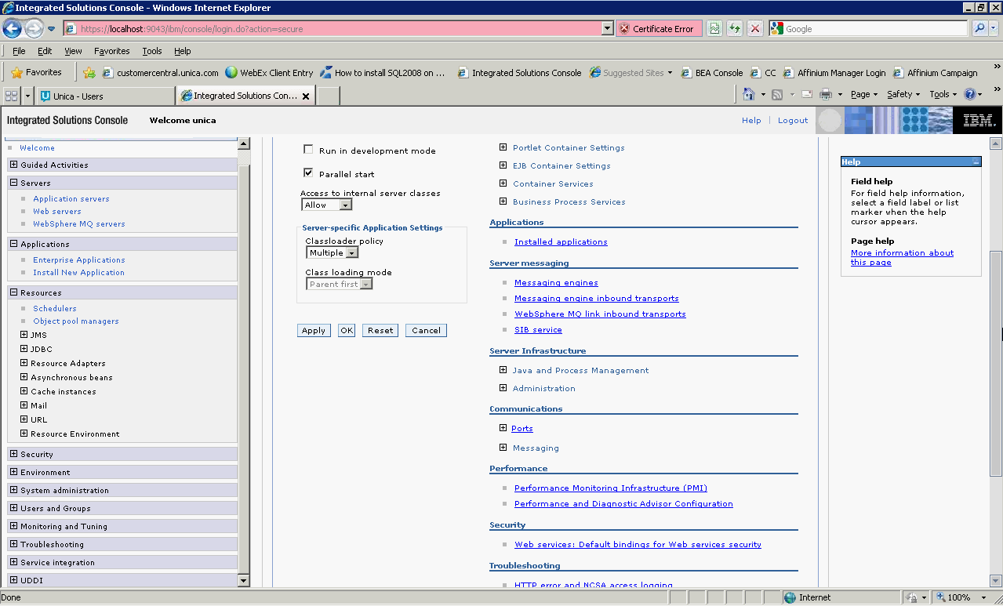The height and width of the screenshot is (606, 1003).
Task: Expand the Security navigation section
Action: pos(13,454)
